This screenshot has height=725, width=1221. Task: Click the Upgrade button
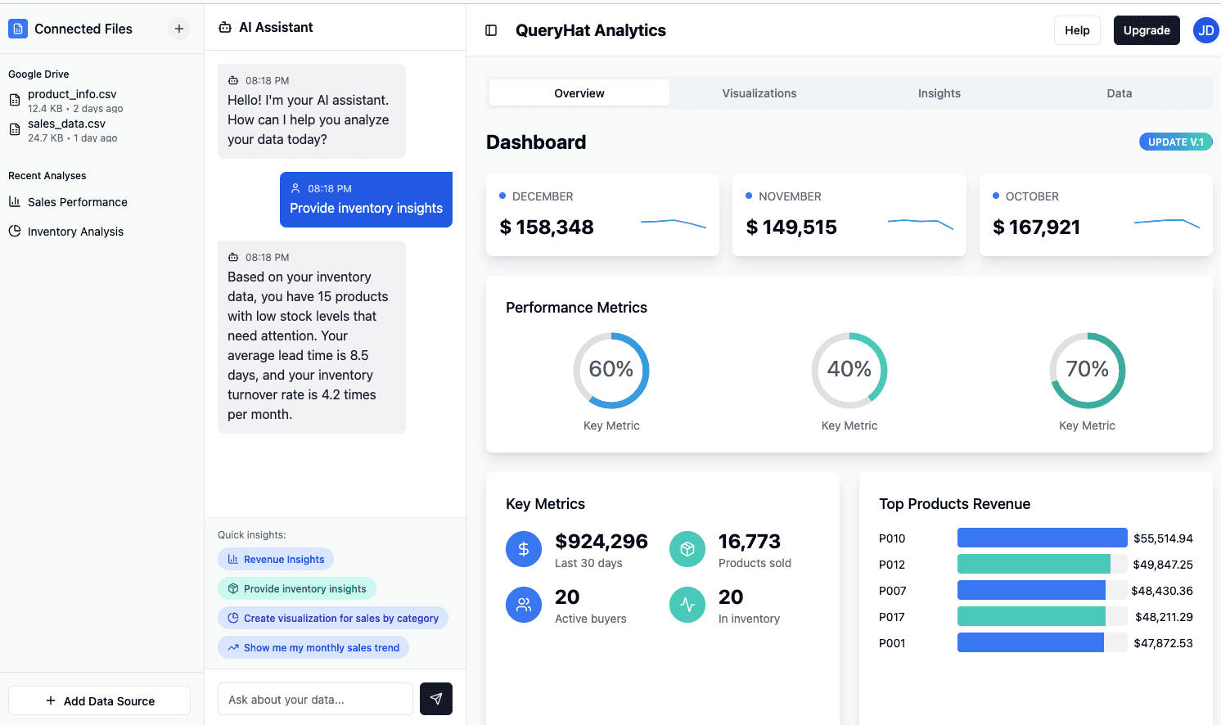coord(1147,30)
